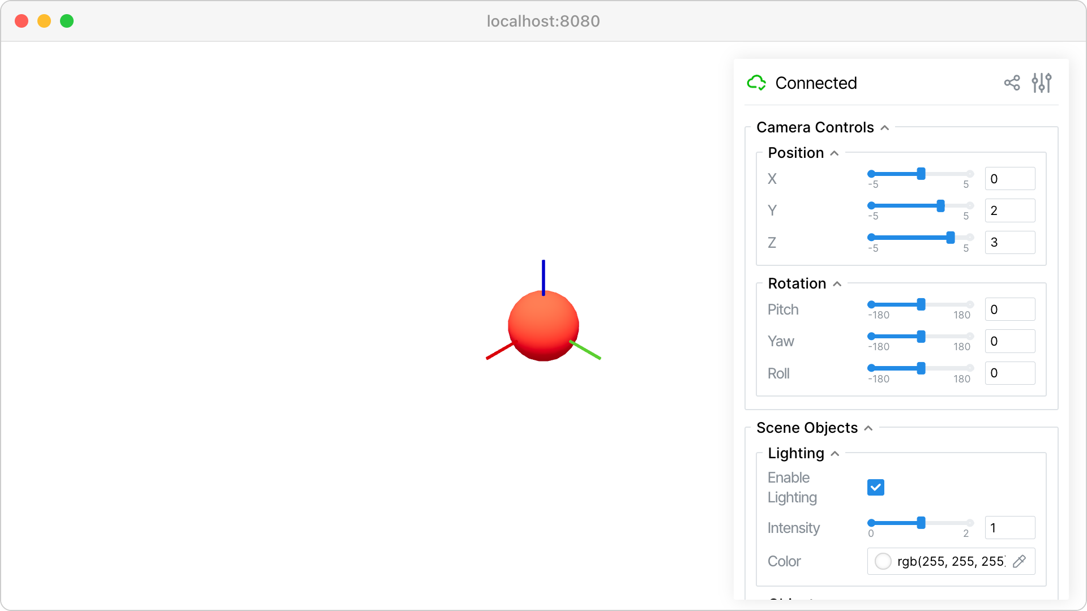Click the rgb(255, 255, 255) color text
This screenshot has height=611, width=1087.
click(x=951, y=561)
